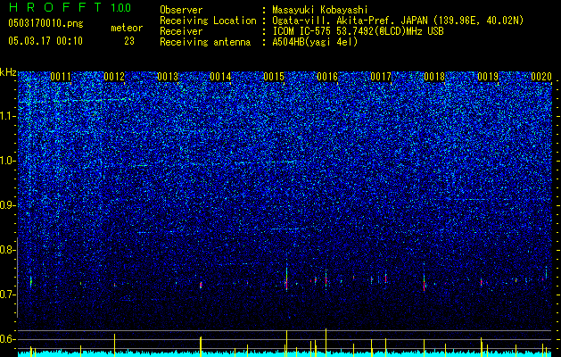
Task: Click the 0014 time marker
Action: [220, 77]
